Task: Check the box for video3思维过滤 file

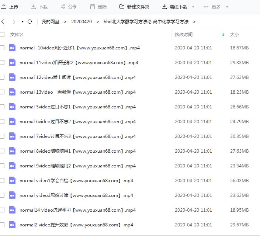Action: (x=2, y=195)
